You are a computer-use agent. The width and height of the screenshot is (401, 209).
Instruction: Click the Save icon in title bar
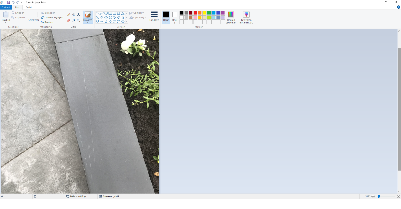8,2
